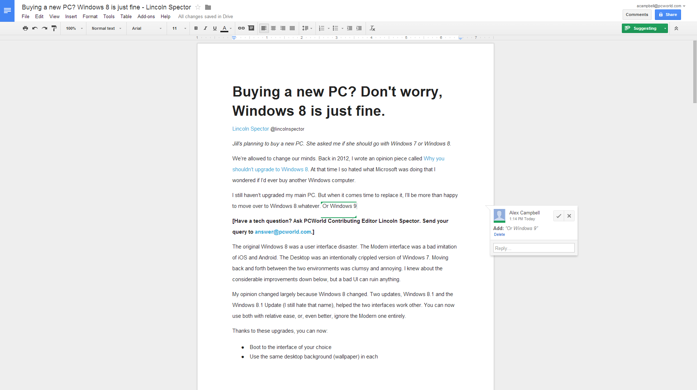This screenshot has height=390, width=697.
Task: Open the answer@pcworld.com email link
Action: [283, 232]
